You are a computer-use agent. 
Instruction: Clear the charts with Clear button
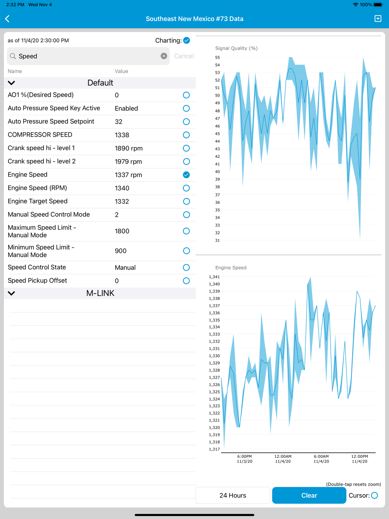tap(309, 495)
